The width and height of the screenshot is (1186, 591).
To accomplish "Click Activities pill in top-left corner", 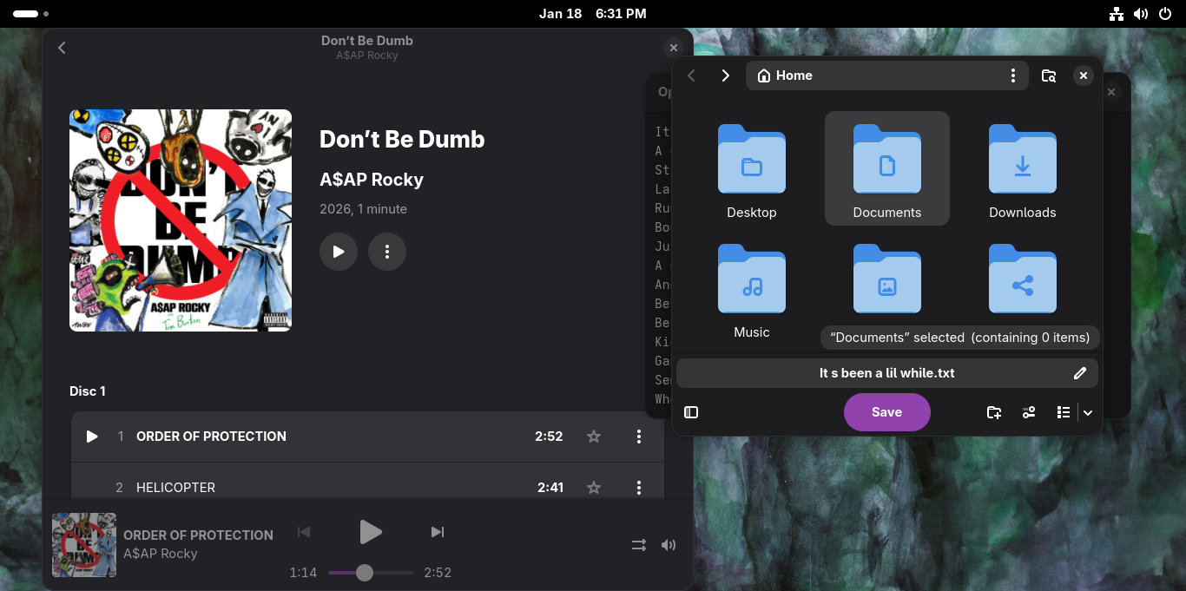I will pos(30,14).
